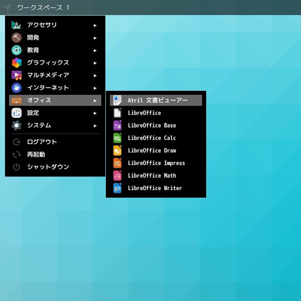Click the 再起動 restart icon
This screenshot has height=301, width=301.
[x=17, y=155]
